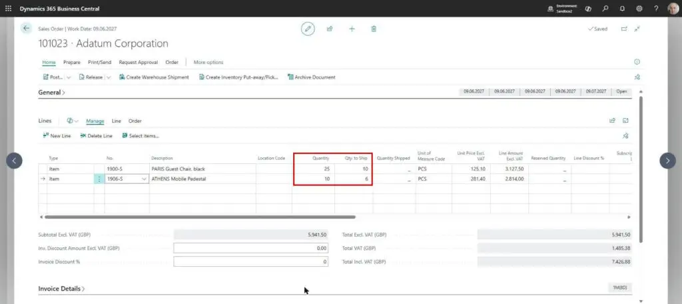Screen dimensions: 682x304
Task: Click Inv. Discount Amount field
Action: click(251, 248)
